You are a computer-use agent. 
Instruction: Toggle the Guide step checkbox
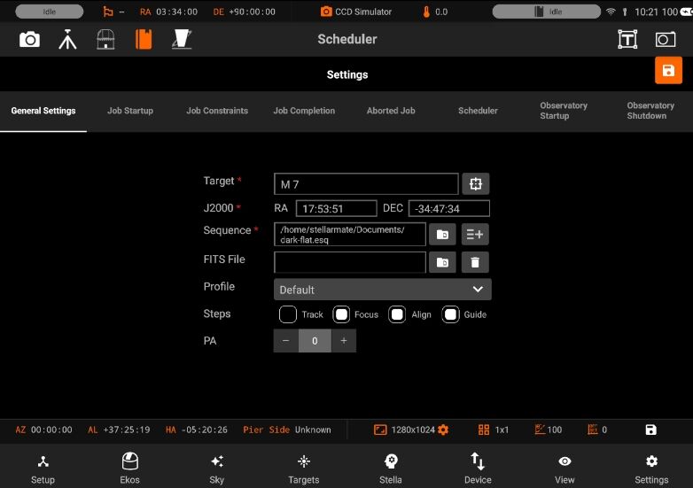click(x=450, y=314)
